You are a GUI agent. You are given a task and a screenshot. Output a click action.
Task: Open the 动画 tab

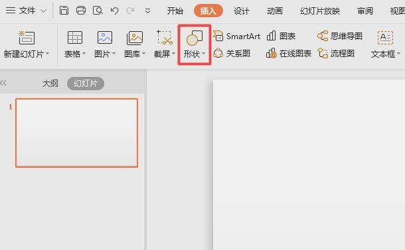275,11
